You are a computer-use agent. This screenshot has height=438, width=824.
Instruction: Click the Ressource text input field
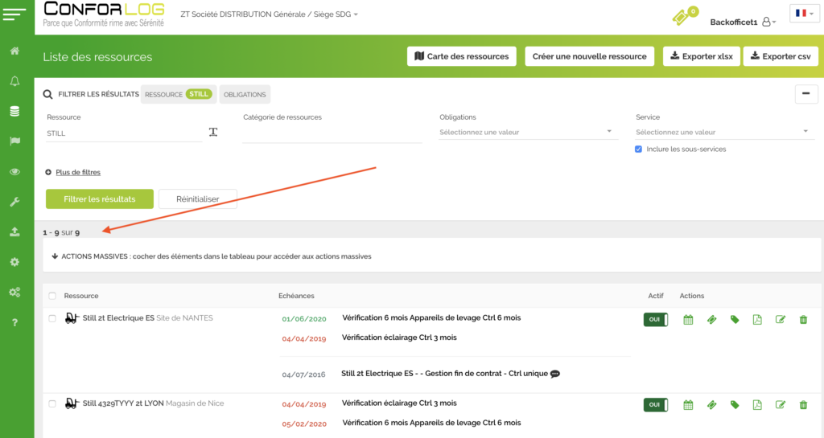pos(123,133)
